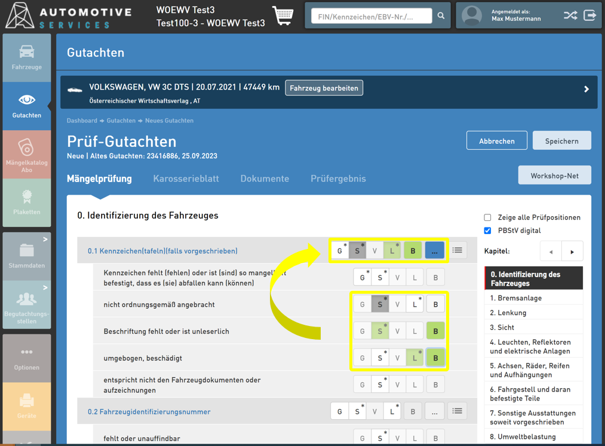Click the Speichern button
Screen dimensions: 605x446
(x=561, y=141)
